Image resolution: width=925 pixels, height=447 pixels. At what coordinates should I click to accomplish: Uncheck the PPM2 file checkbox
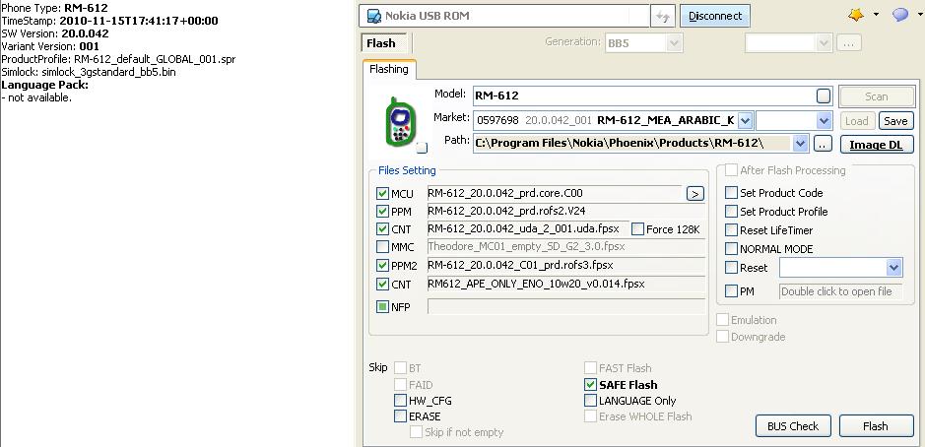point(382,266)
